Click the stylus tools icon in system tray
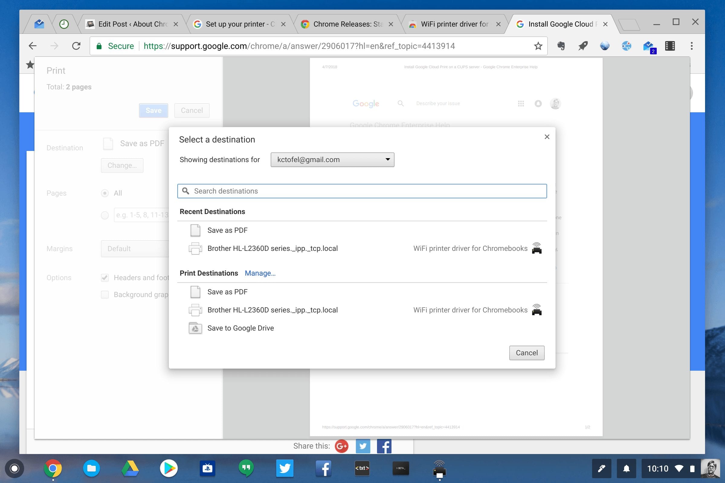This screenshot has width=725, height=483. click(x=601, y=469)
